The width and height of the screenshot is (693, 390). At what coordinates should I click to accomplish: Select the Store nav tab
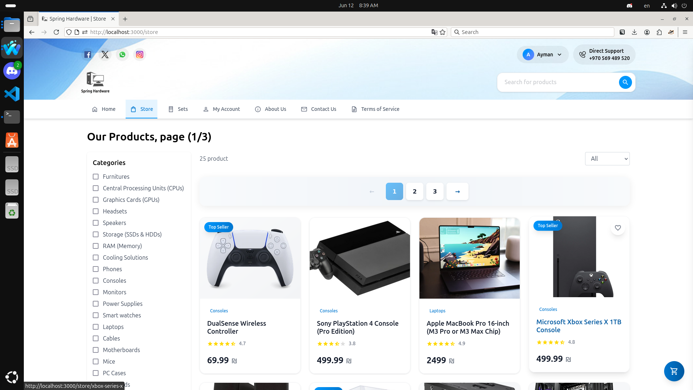pyautogui.click(x=141, y=109)
